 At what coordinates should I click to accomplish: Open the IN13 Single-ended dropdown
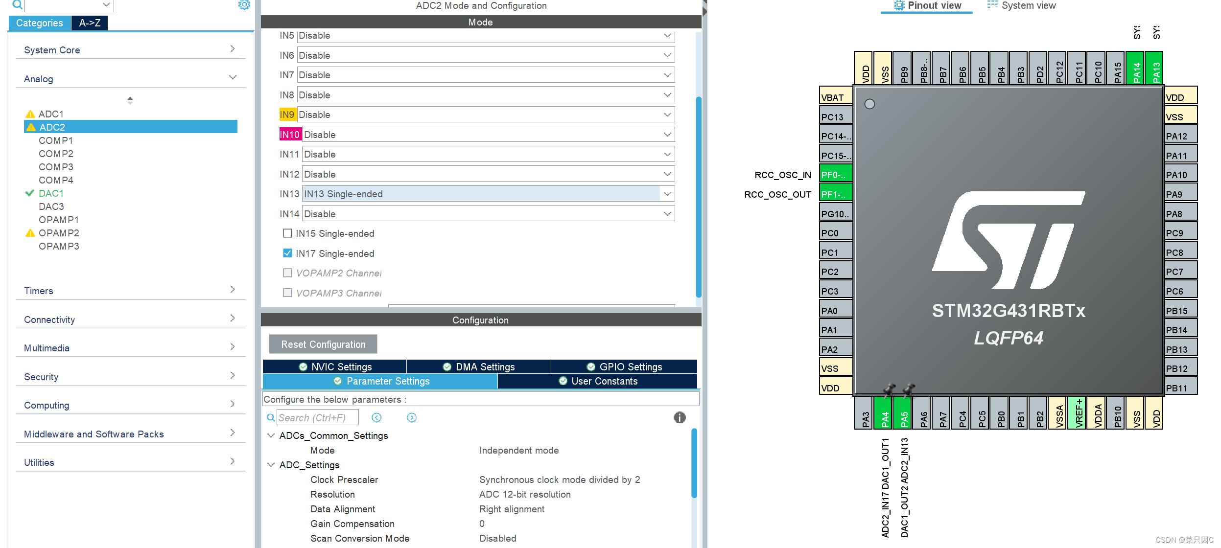pyautogui.click(x=667, y=194)
